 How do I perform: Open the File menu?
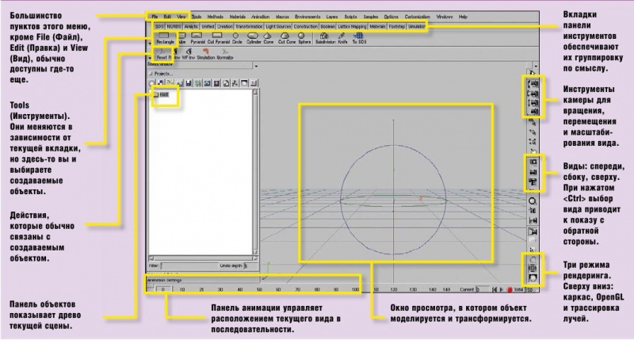coord(155,17)
